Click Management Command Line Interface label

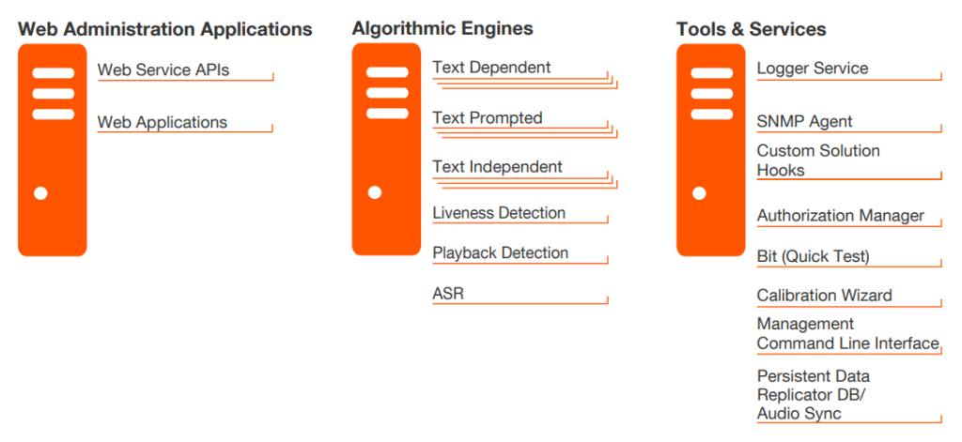click(847, 334)
